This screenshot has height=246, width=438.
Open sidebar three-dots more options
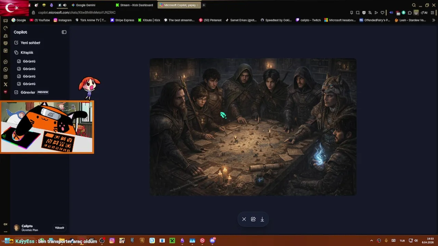[x=5, y=231]
